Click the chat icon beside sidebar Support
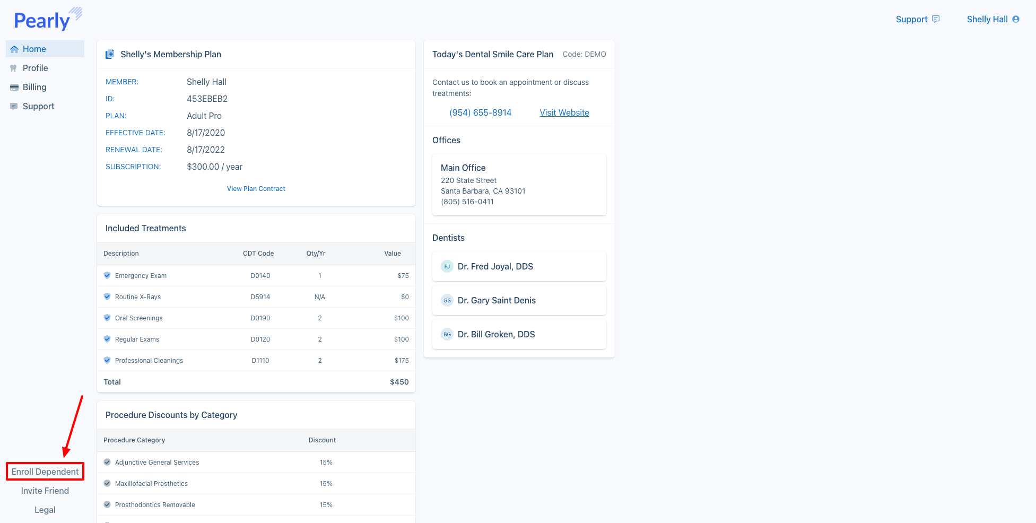Image resolution: width=1036 pixels, height=523 pixels. click(14, 107)
